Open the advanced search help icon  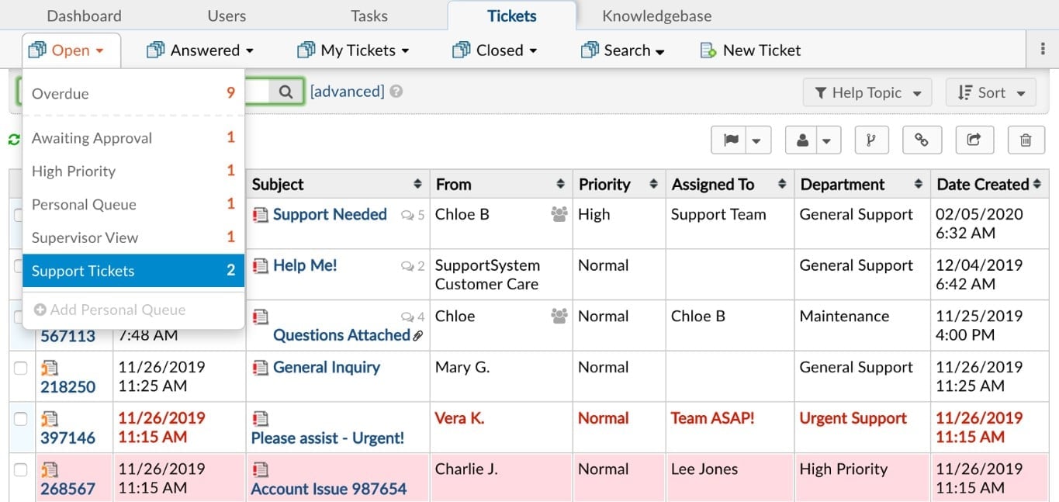tap(396, 92)
